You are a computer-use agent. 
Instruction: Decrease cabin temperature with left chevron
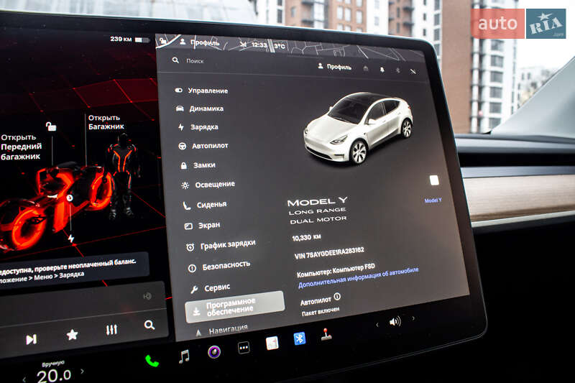24,379
